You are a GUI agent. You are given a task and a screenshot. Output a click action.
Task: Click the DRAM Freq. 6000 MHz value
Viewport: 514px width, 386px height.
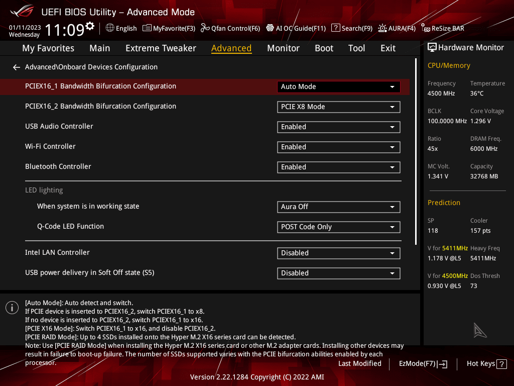tap(484, 149)
